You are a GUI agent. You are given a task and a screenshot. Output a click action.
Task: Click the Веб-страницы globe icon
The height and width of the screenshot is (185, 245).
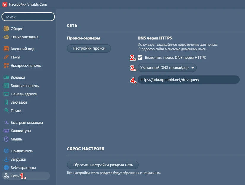6,167
